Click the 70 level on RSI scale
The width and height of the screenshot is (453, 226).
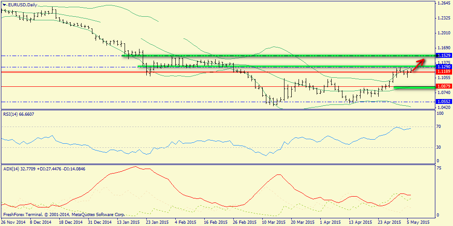tap(439, 127)
